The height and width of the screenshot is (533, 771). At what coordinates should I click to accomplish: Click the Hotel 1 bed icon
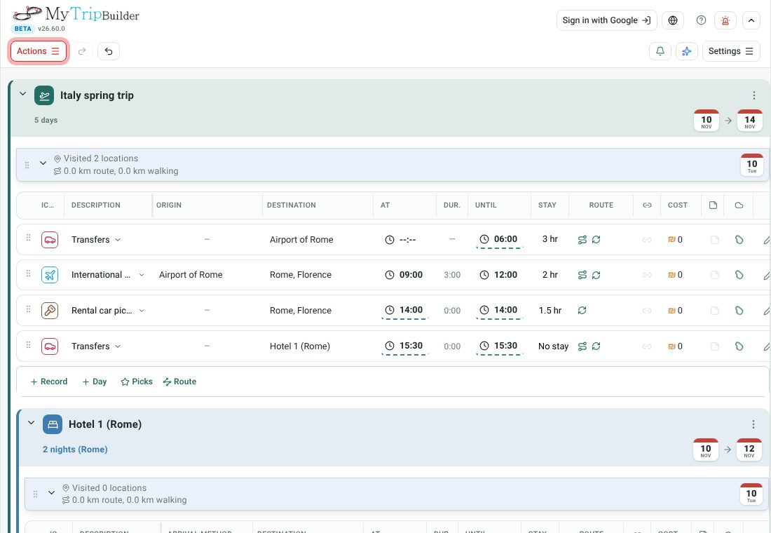coord(53,424)
